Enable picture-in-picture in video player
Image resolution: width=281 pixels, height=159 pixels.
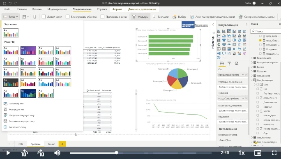(258, 153)
